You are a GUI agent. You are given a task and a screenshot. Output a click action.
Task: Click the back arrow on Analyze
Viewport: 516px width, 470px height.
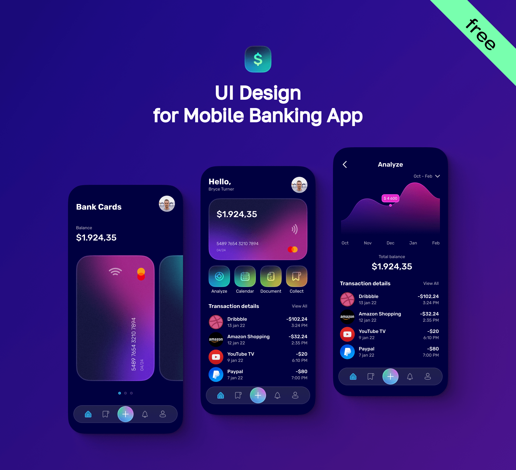pyautogui.click(x=345, y=164)
